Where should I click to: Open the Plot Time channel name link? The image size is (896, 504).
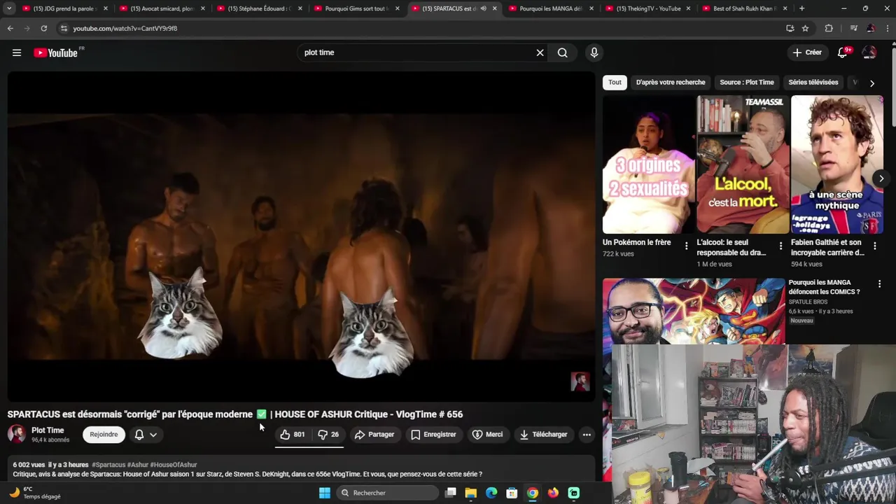[48, 430]
